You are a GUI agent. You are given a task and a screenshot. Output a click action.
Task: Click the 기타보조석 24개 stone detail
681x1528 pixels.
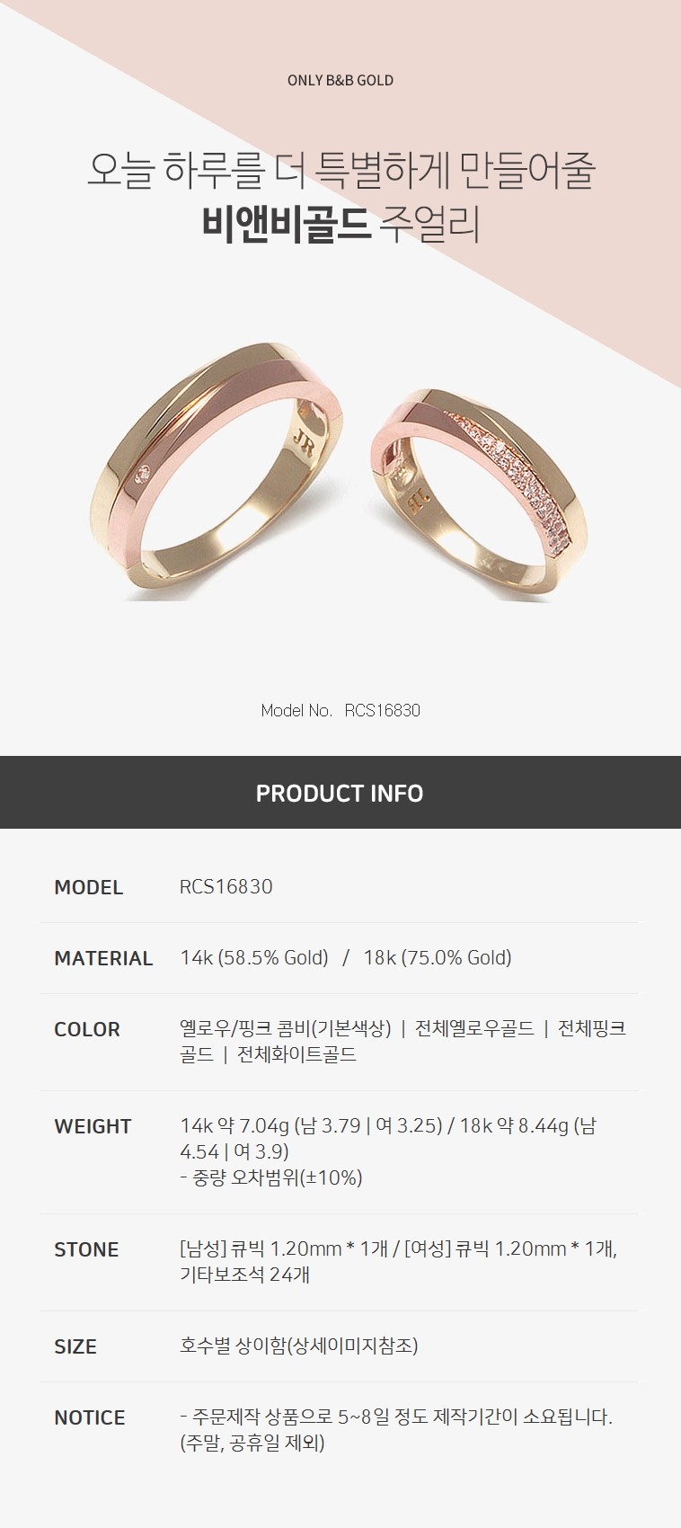244,1275
